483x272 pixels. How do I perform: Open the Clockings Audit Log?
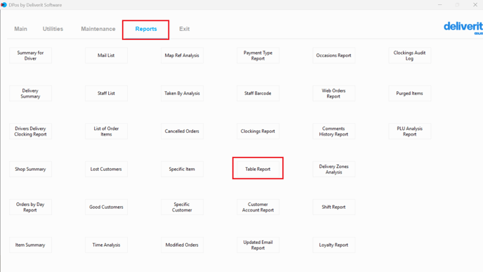(x=410, y=56)
